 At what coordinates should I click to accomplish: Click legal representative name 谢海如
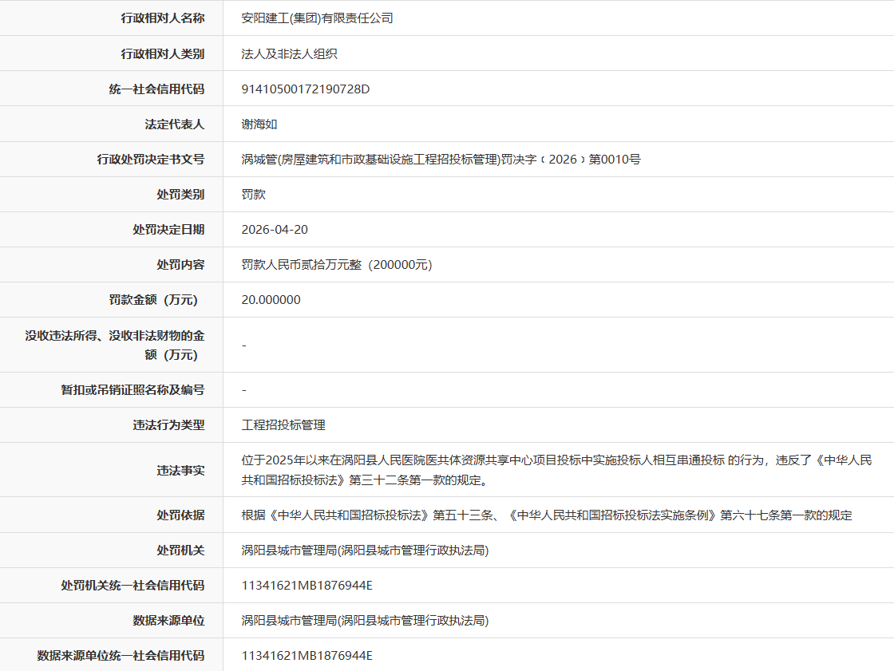259,124
